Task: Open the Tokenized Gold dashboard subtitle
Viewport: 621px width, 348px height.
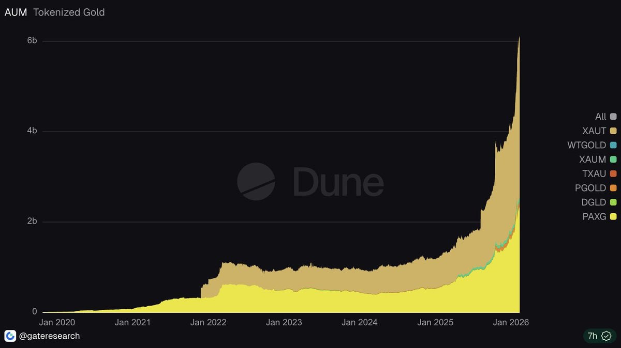Action: 69,12
